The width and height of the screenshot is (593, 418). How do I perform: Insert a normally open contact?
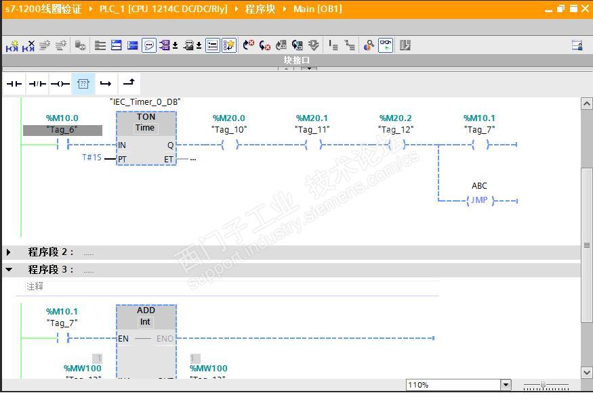[x=14, y=84]
